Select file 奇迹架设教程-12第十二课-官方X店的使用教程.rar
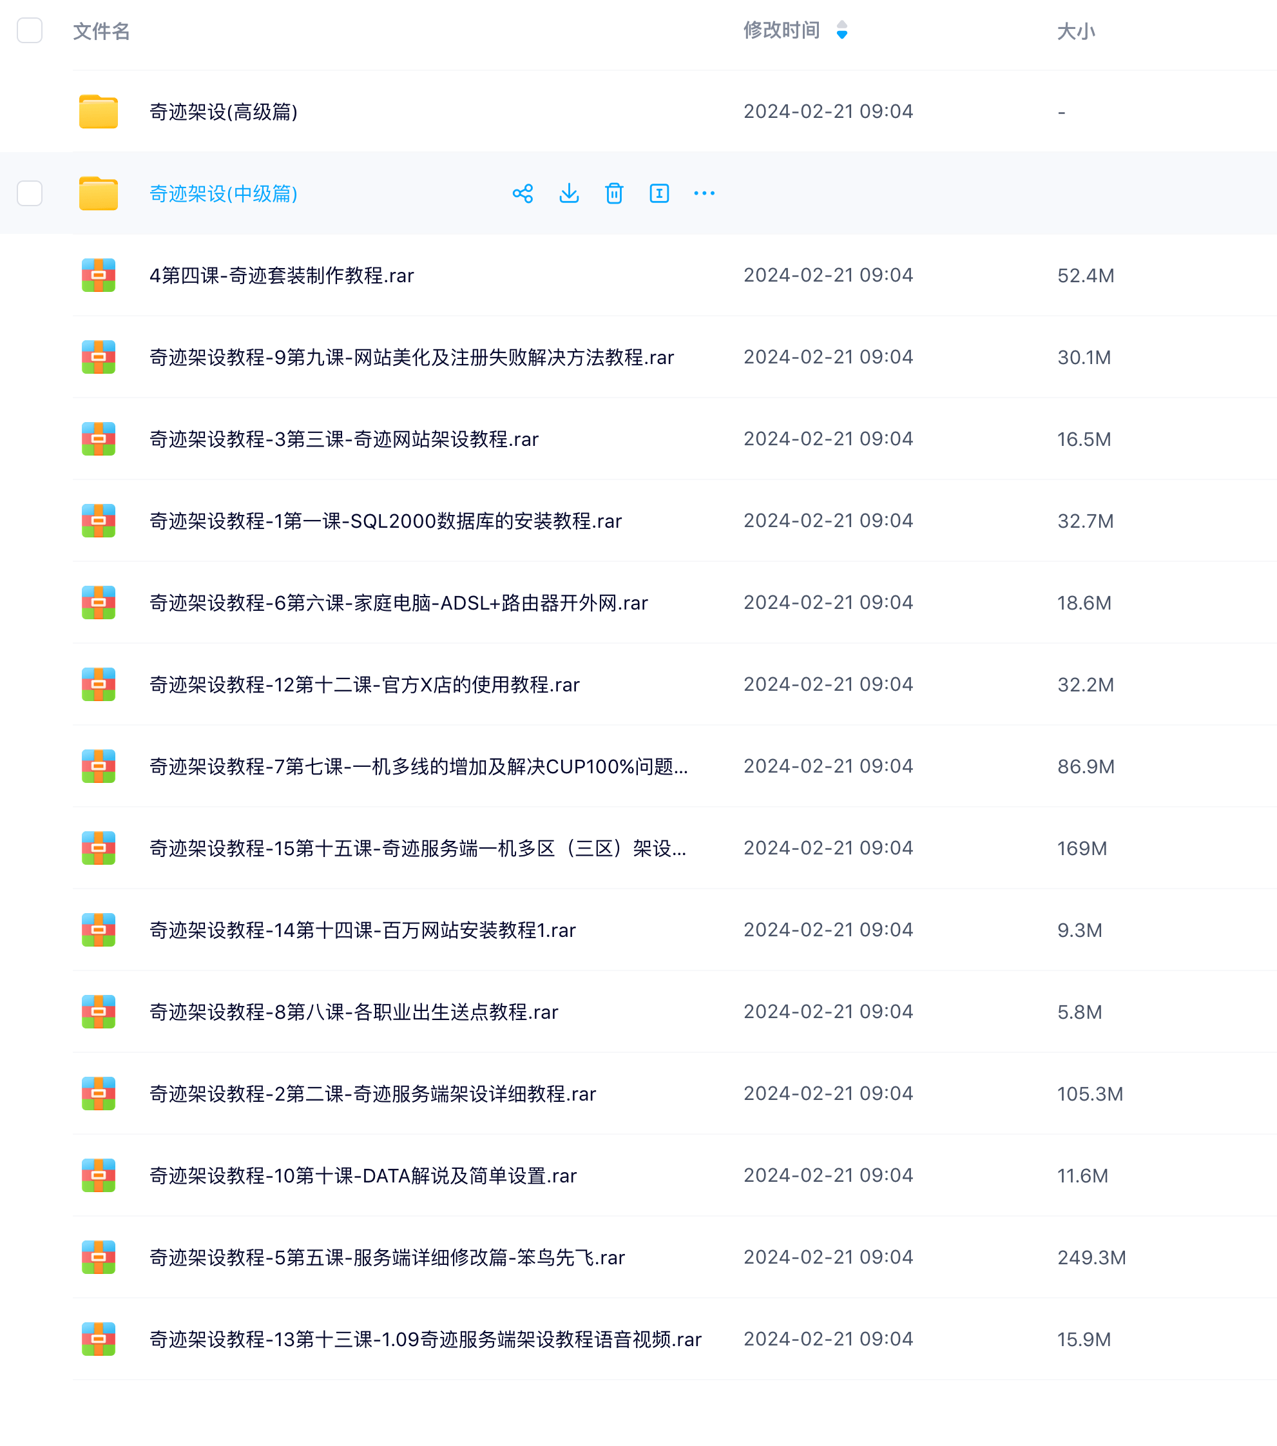1277x1446 pixels. (x=365, y=684)
